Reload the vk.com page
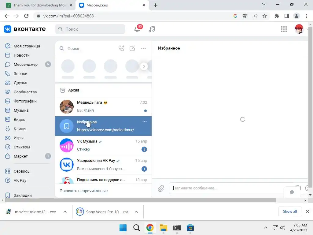 pos(26,16)
